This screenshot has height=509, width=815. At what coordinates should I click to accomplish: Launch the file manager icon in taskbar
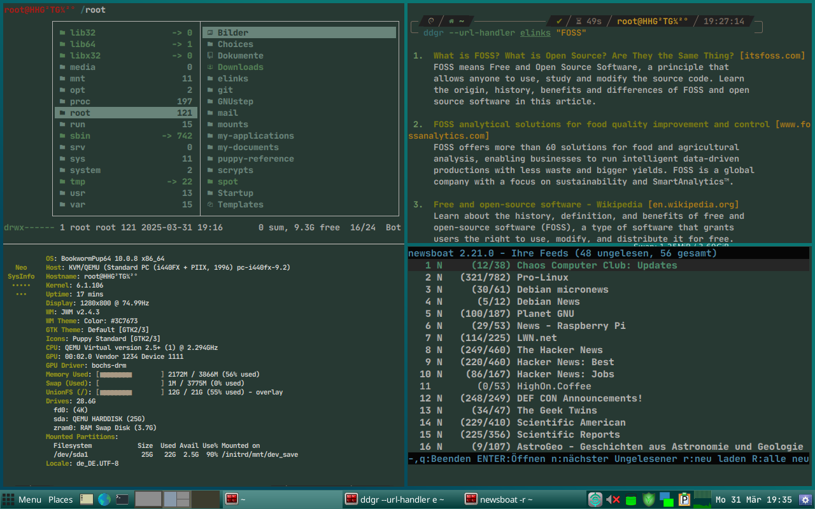87,499
